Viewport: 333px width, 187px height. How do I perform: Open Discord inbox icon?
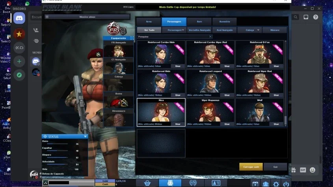coord(306,17)
